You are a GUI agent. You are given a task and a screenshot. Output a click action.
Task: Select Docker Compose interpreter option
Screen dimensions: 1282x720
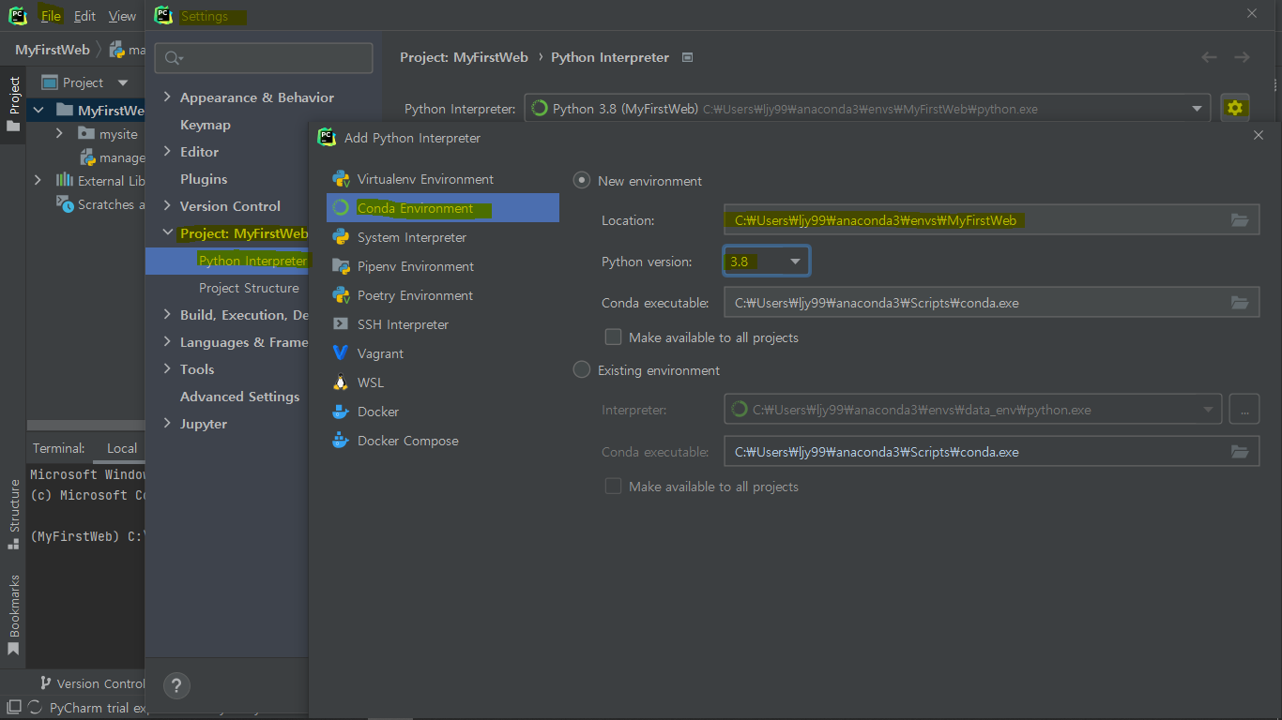(x=407, y=441)
